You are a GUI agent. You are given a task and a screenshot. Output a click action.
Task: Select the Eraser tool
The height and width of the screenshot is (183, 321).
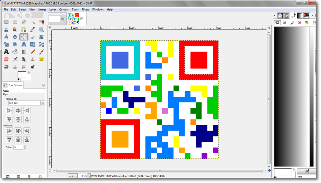(x=6, y=59)
